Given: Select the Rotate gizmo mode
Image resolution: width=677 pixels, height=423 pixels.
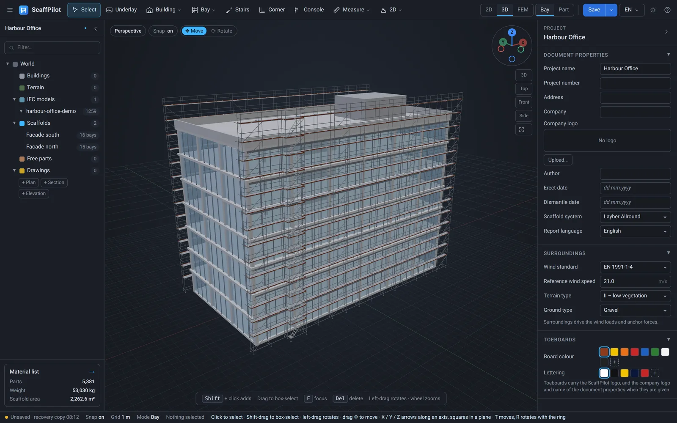Looking at the screenshot, I should pyautogui.click(x=222, y=31).
